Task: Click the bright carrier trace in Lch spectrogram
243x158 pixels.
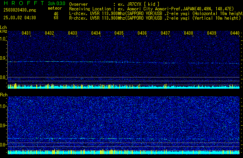Action: pyautogui.click(x=124, y=62)
